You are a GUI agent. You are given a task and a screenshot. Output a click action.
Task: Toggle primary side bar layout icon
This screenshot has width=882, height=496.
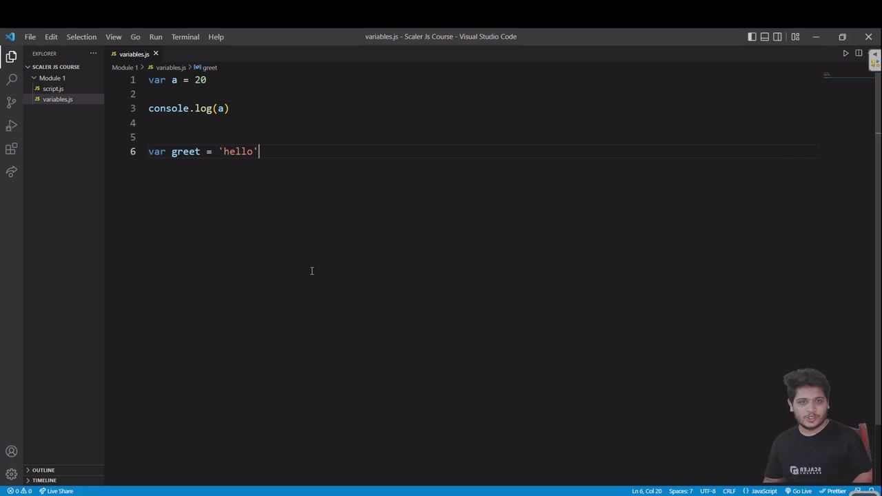pyautogui.click(x=752, y=37)
